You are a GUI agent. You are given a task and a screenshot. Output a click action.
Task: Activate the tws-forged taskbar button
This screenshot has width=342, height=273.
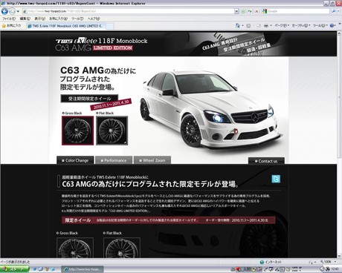point(83,269)
